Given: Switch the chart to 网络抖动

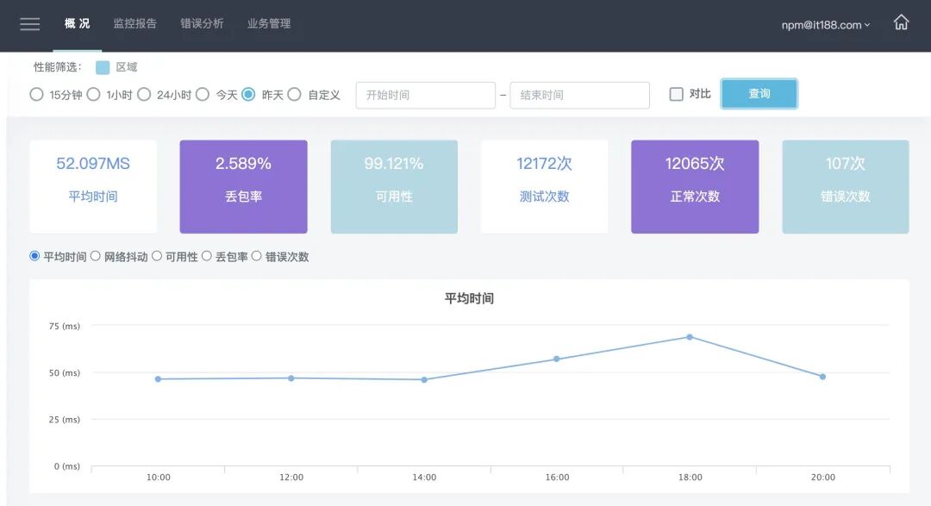Looking at the screenshot, I should [x=96, y=256].
